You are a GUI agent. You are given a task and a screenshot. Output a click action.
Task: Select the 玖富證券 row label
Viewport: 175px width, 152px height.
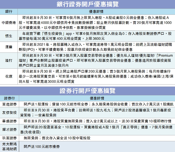tap(9, 138)
